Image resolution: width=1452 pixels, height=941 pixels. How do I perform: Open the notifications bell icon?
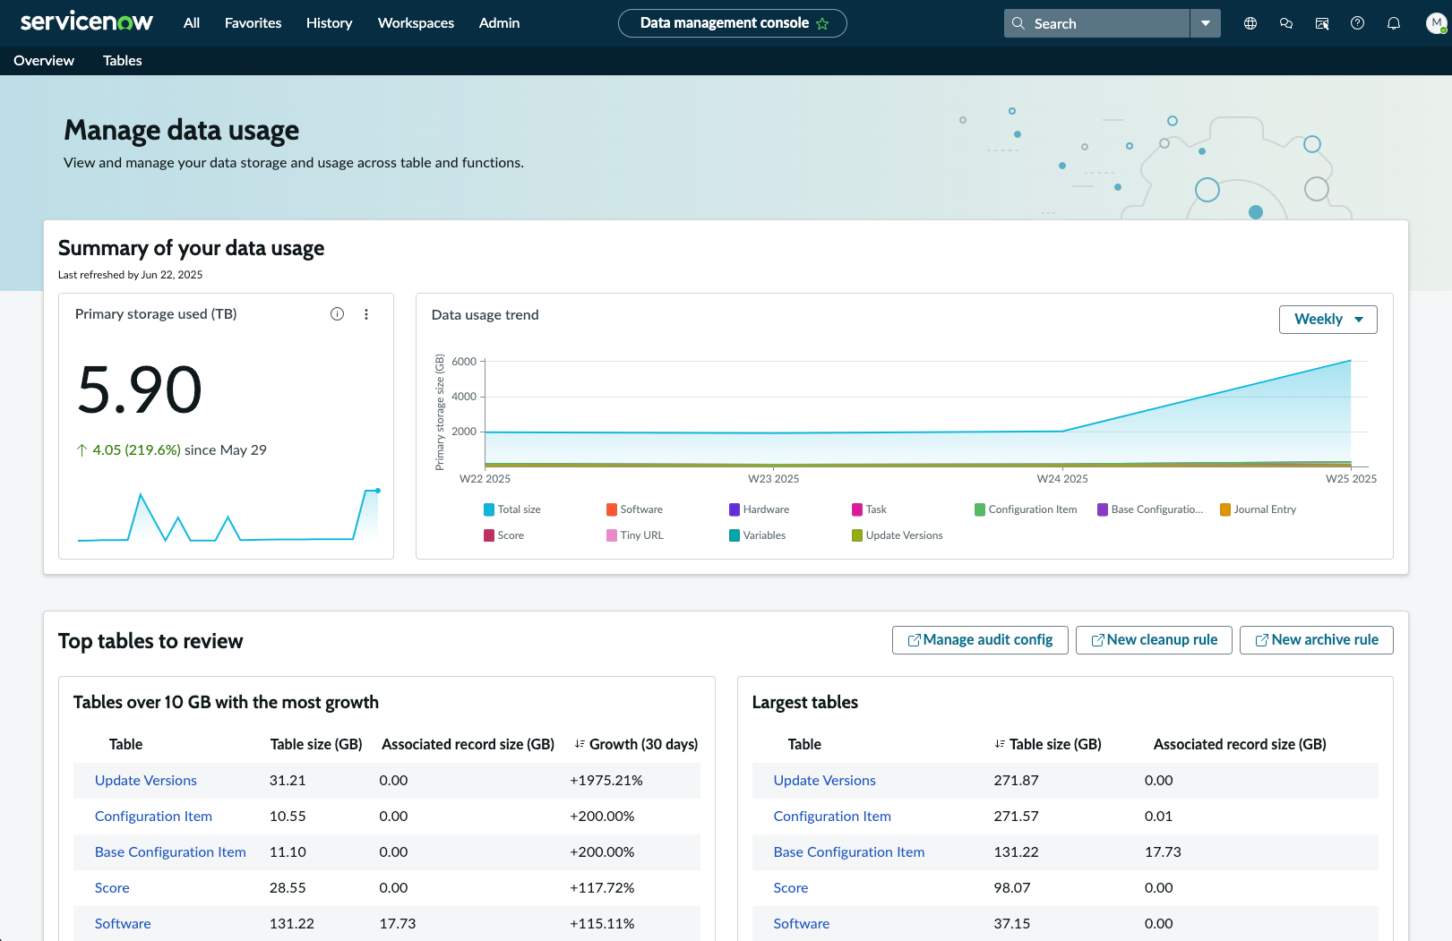pyautogui.click(x=1394, y=23)
